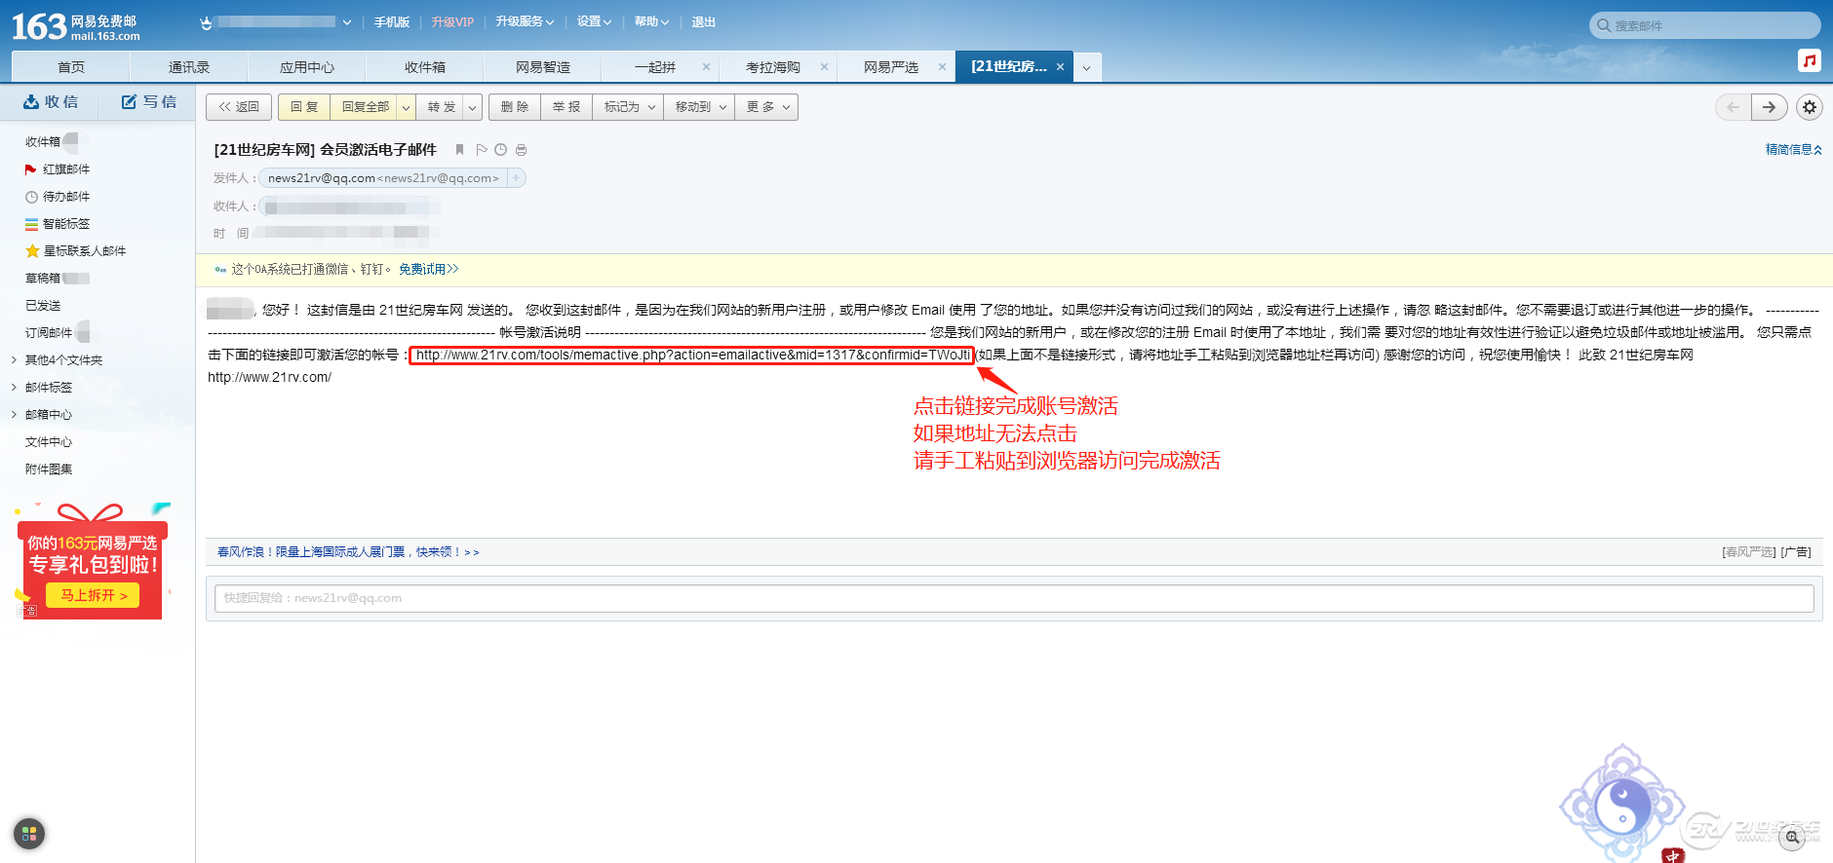Viewport: 1833px width, 863px height.
Task: Switch to the 通讯录 tab
Action: coord(189,67)
